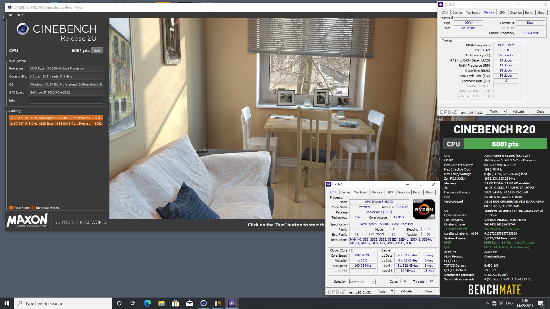Open About tab in lower CPU-Z window
This screenshot has width=550, height=309.
pos(429,192)
